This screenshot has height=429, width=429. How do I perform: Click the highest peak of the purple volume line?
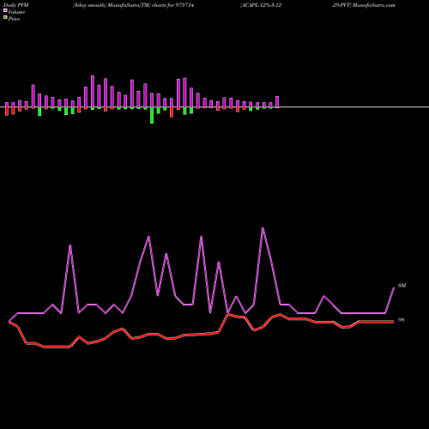pos(263,228)
